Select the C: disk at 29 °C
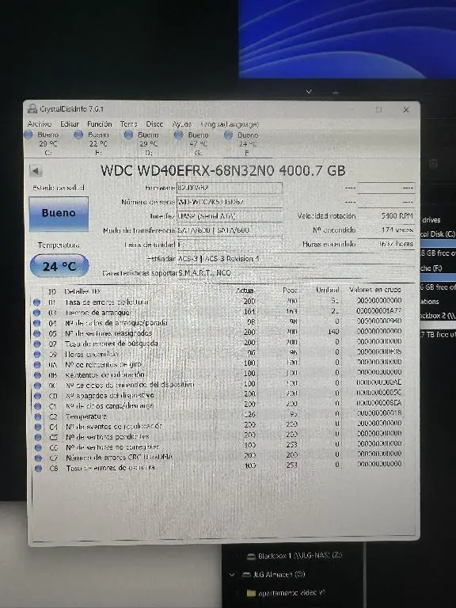Image resolution: width=456 pixels, height=608 pixels. coord(42,143)
